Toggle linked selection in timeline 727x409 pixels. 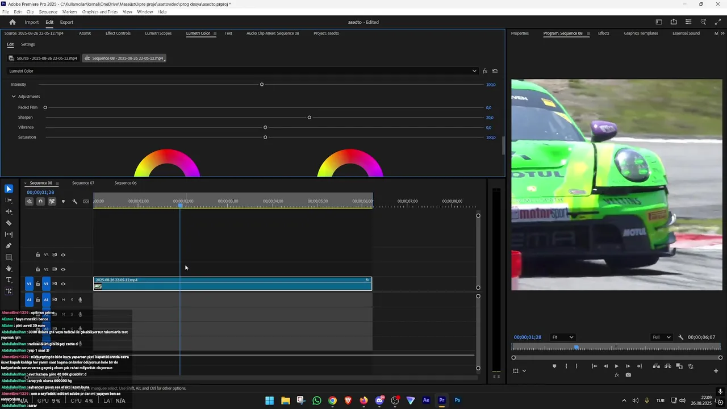52,201
